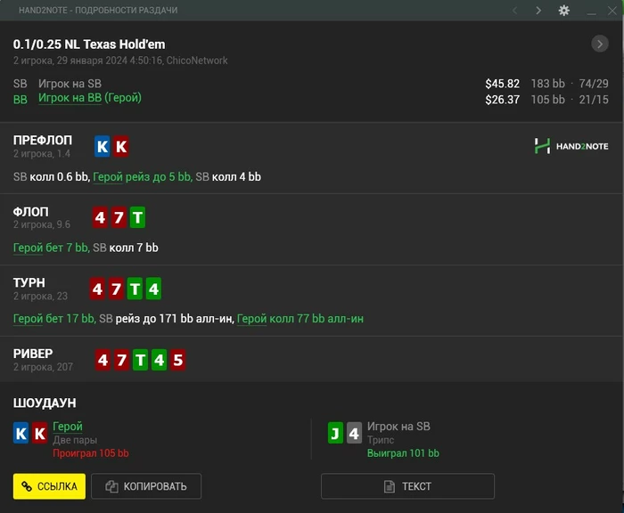Click Проиграл 105 bb result text
The height and width of the screenshot is (513, 624).
[x=91, y=453]
